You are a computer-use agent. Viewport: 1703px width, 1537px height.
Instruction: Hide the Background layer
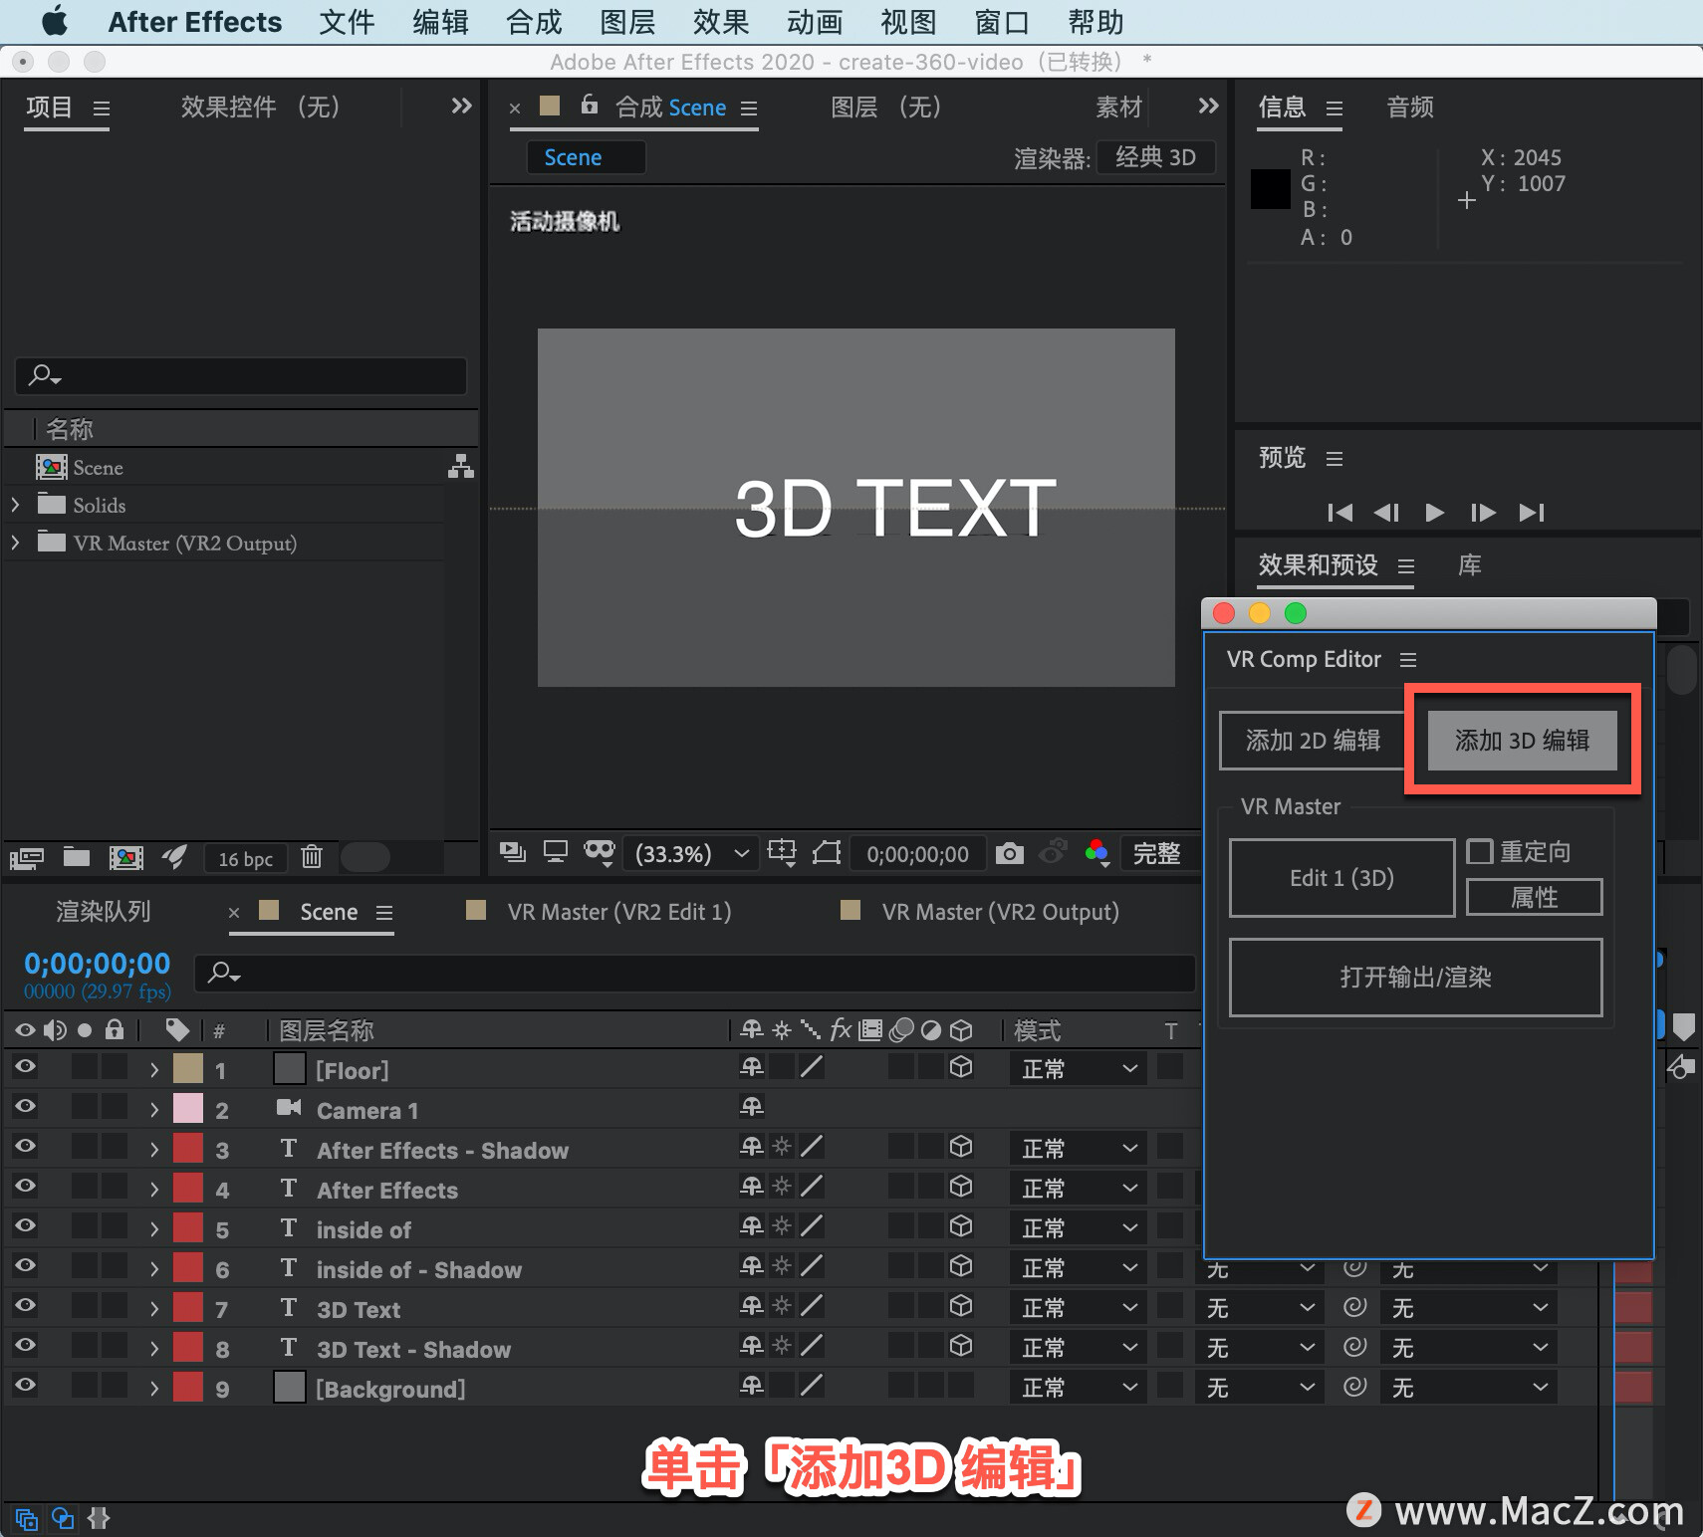pyautogui.click(x=25, y=1385)
